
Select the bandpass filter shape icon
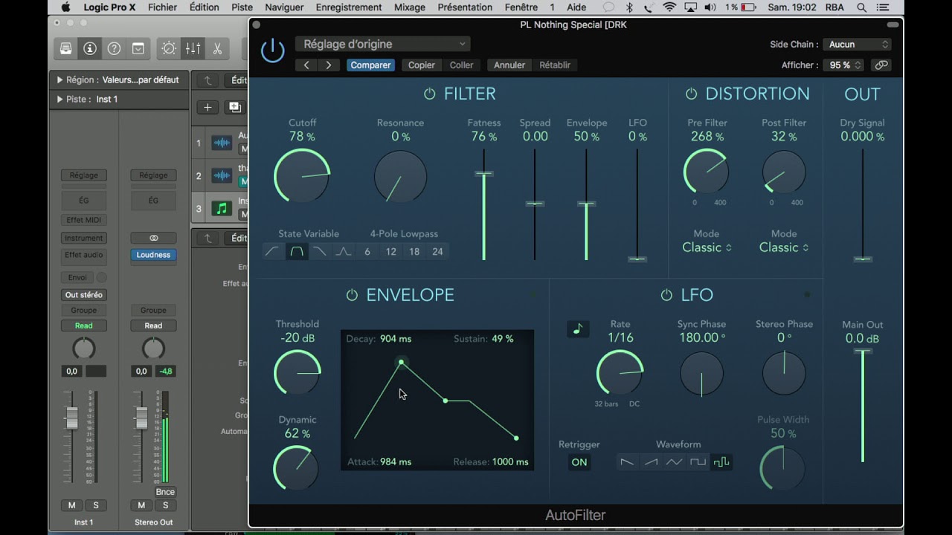click(x=296, y=252)
